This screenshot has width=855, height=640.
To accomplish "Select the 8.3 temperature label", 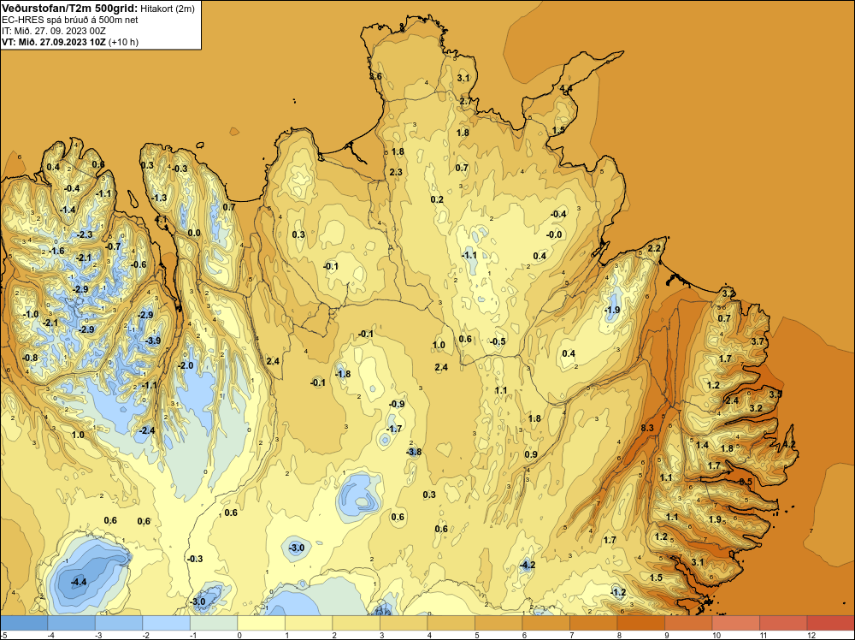I will pos(647,428).
